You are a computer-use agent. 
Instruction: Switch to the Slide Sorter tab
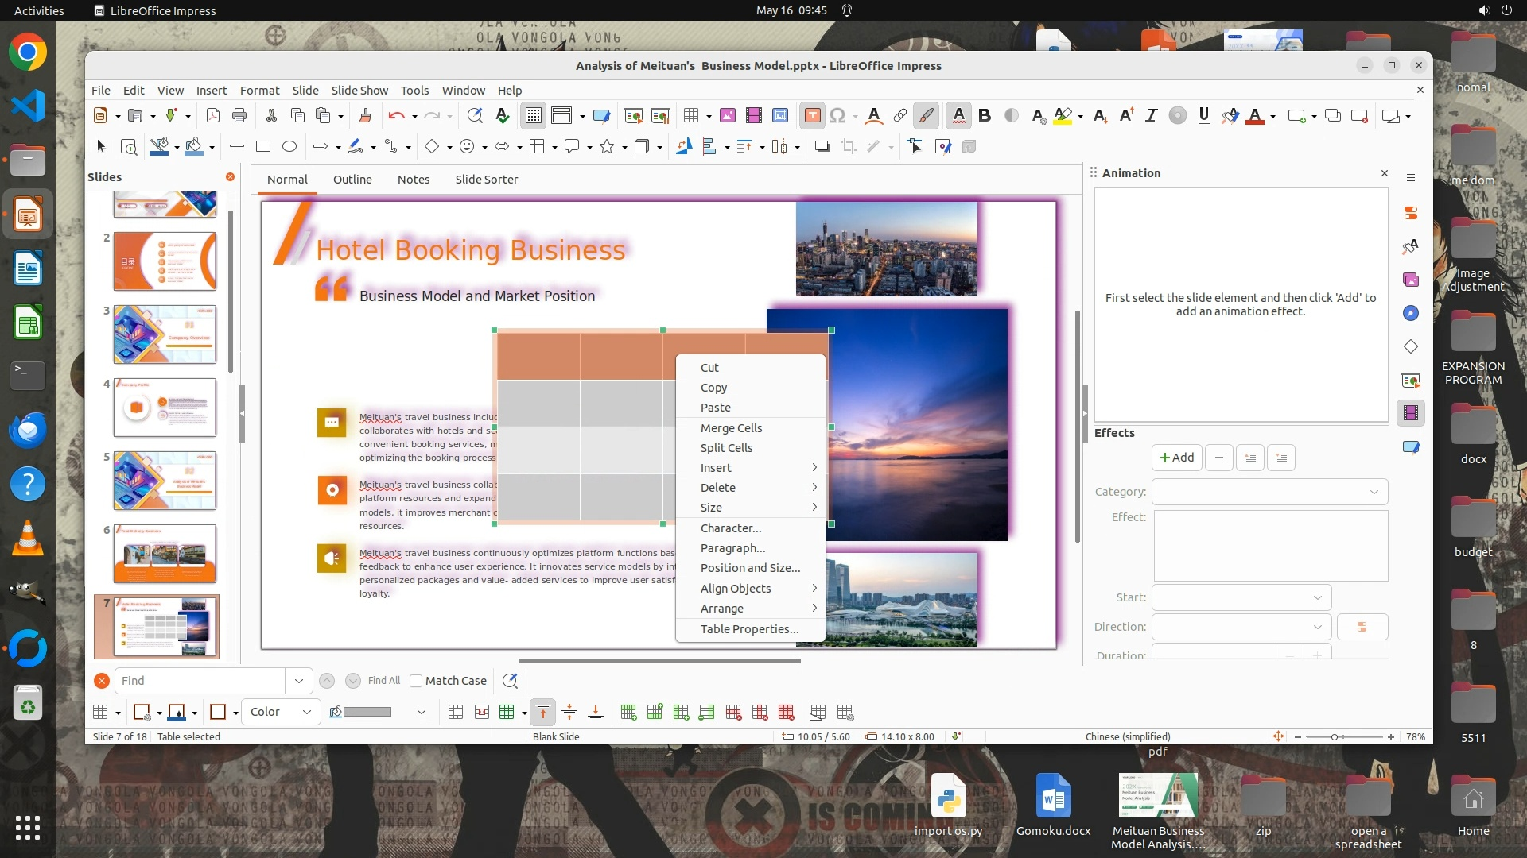[486, 180]
